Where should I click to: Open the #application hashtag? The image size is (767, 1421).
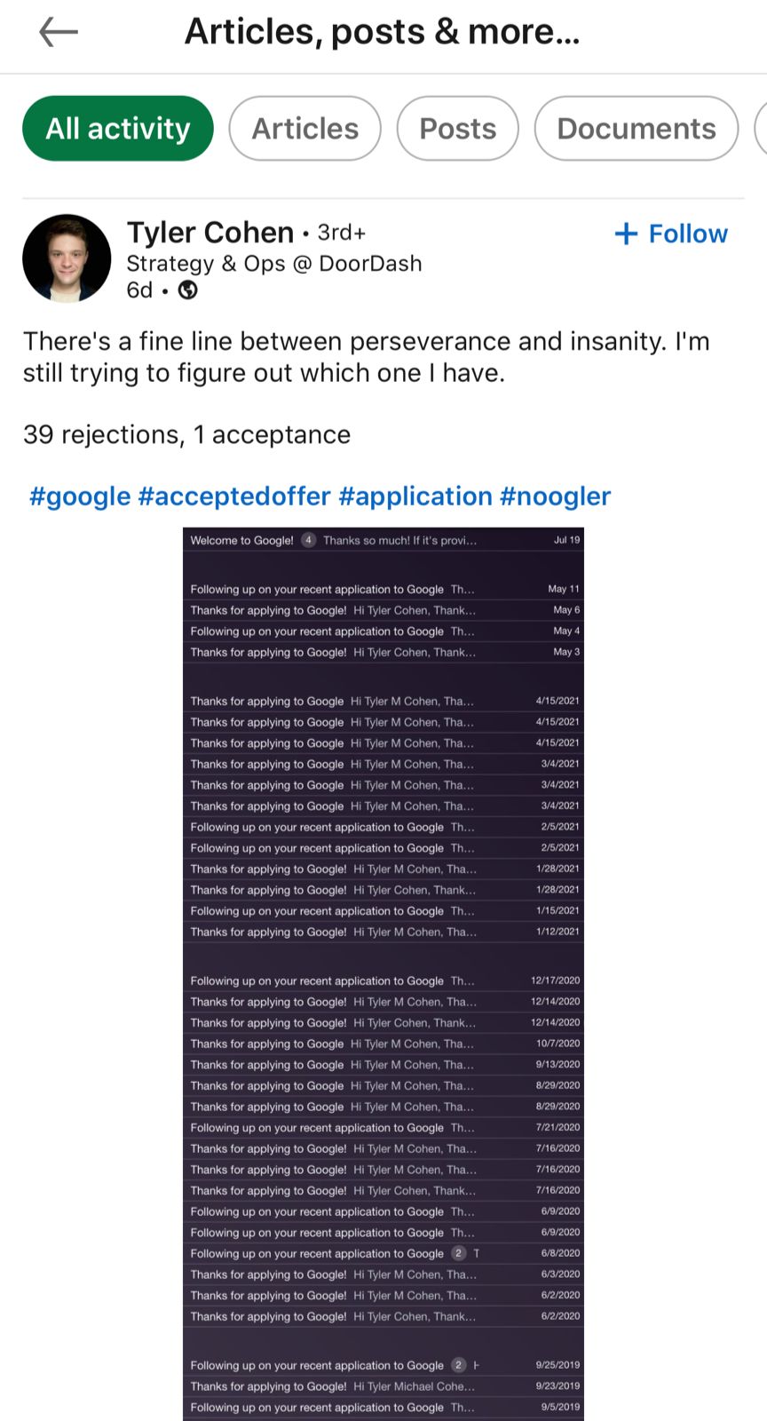point(415,496)
